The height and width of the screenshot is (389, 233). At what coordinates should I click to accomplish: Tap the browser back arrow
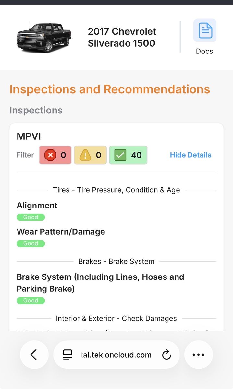(x=34, y=355)
